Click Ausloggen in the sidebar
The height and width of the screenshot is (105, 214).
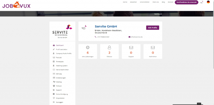point(58,102)
